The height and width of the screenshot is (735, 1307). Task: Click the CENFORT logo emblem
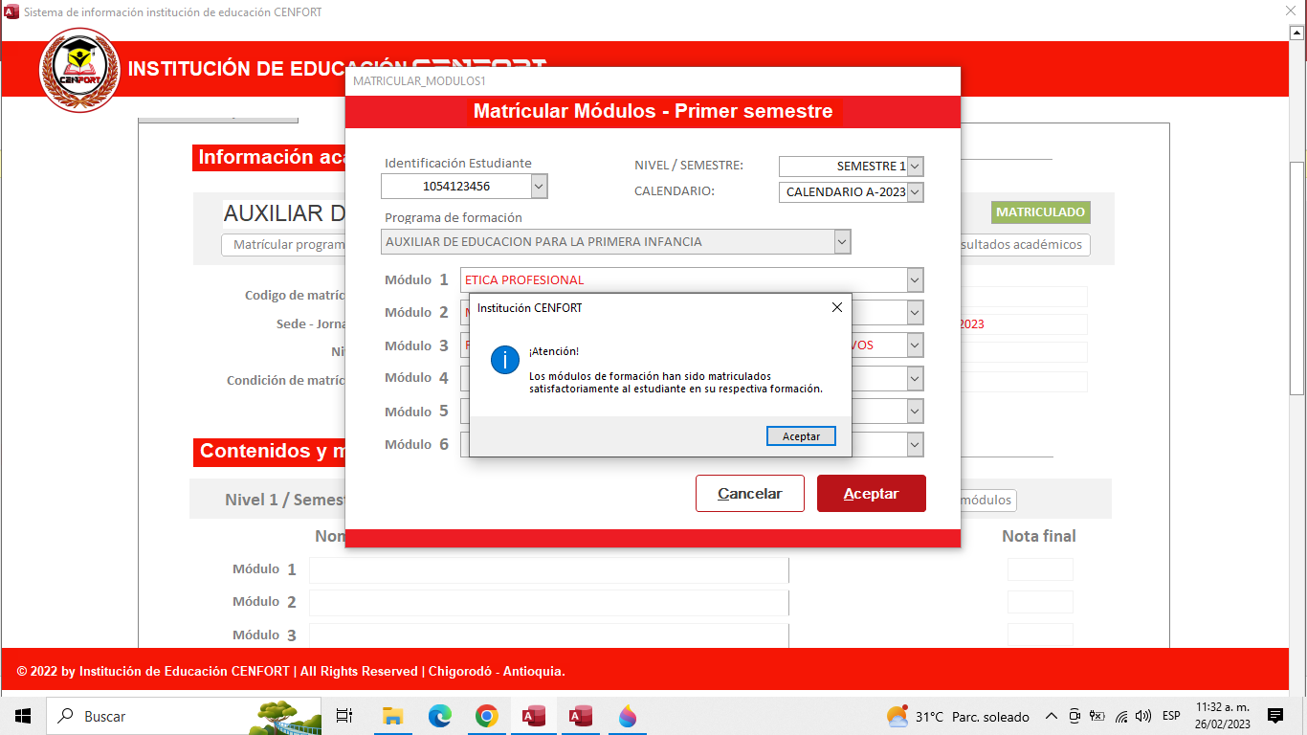[80, 71]
